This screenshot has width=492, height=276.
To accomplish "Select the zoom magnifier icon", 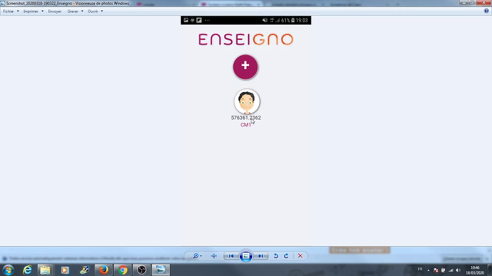I will coord(195,256).
